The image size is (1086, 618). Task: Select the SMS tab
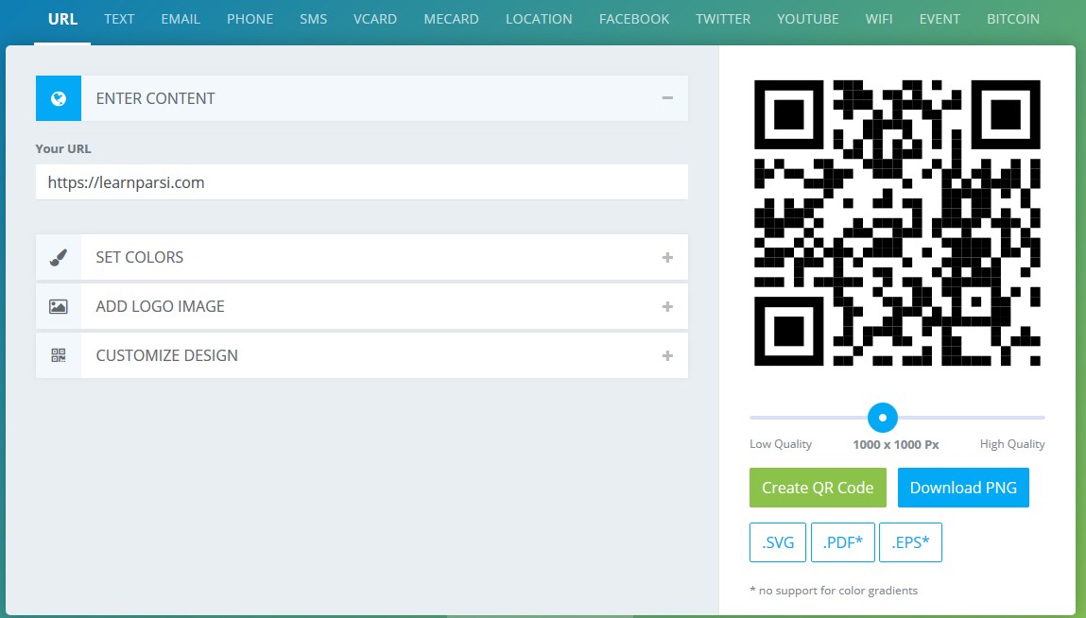tap(313, 20)
